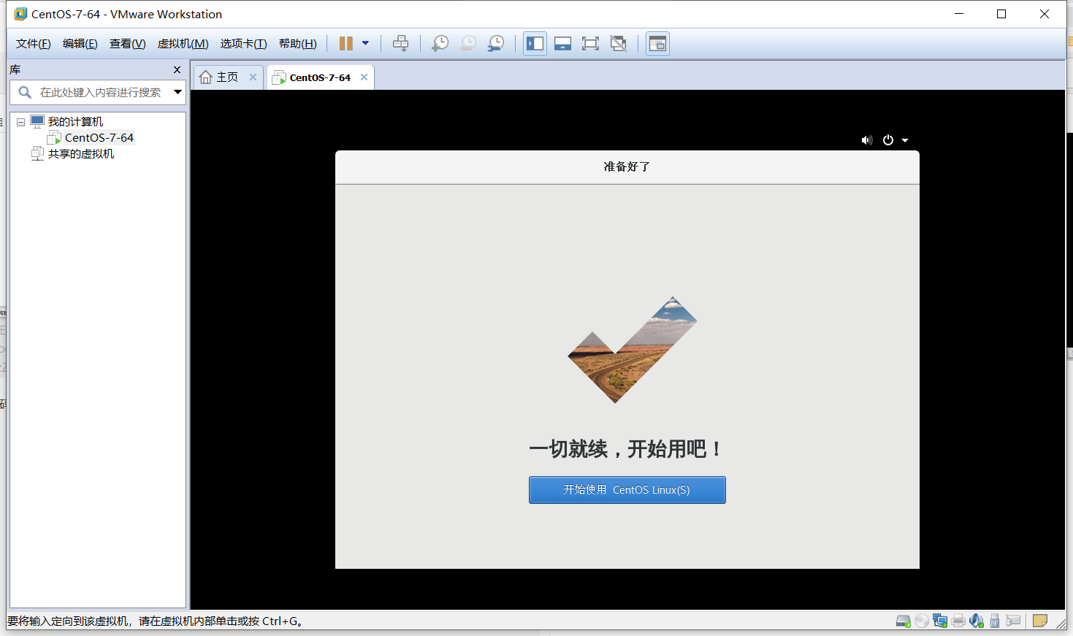The width and height of the screenshot is (1073, 636).
Task: Select 我的计算机 in the library tree
Action: click(75, 122)
